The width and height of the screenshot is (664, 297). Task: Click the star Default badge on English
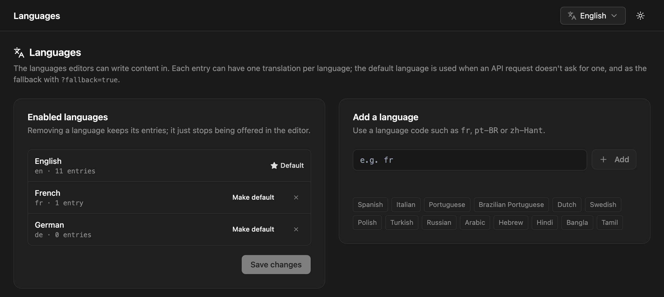coord(287,166)
